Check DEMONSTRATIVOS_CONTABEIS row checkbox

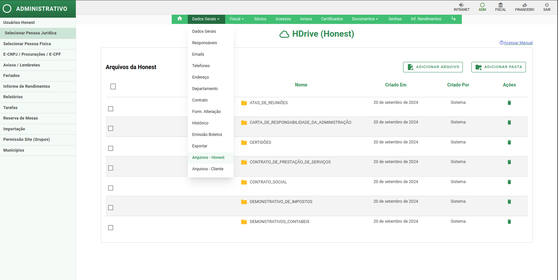tap(111, 228)
